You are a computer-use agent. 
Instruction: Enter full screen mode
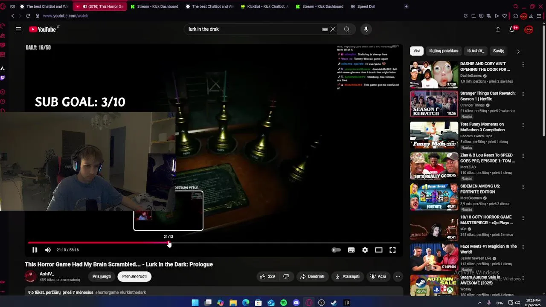tap(392, 250)
